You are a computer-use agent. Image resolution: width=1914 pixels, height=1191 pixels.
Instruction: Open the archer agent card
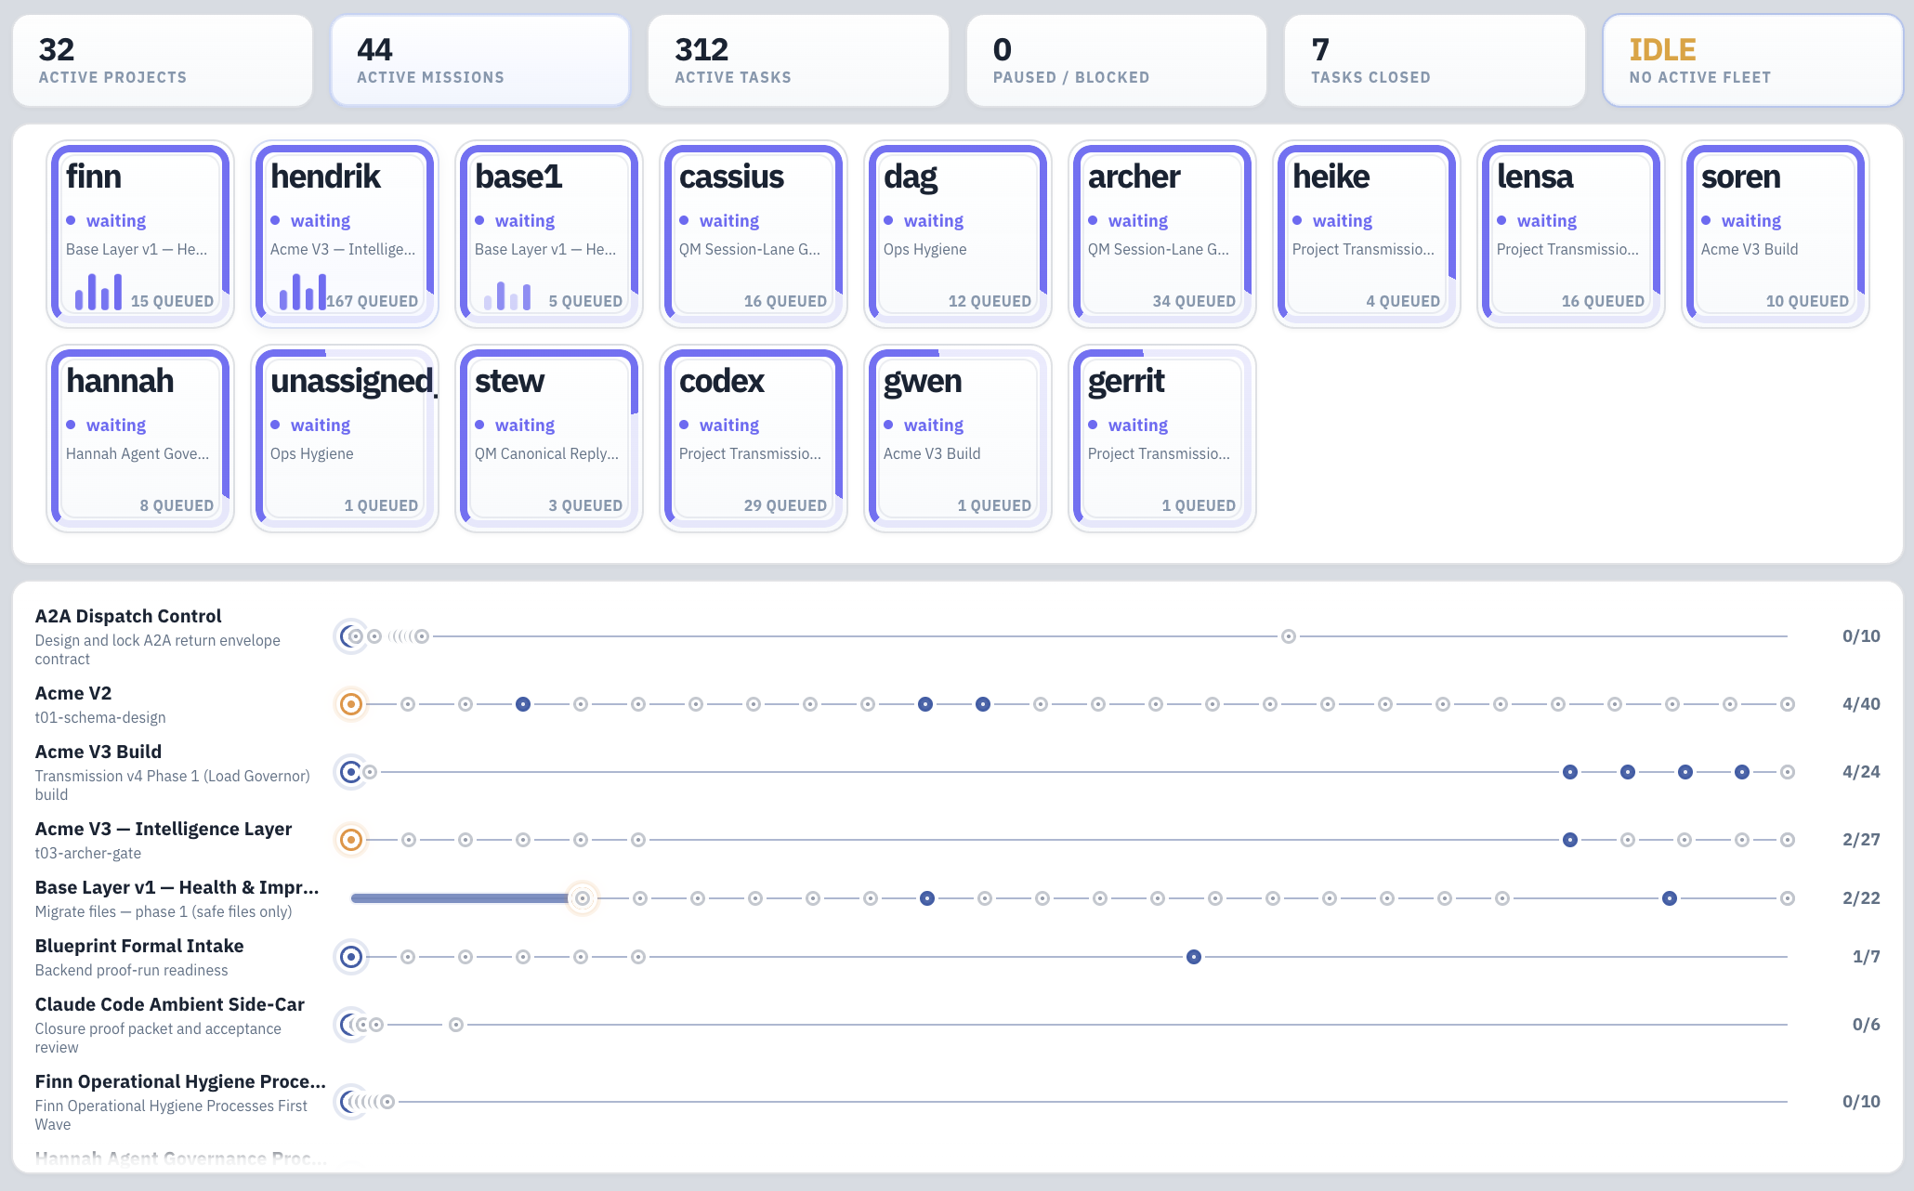(1162, 234)
